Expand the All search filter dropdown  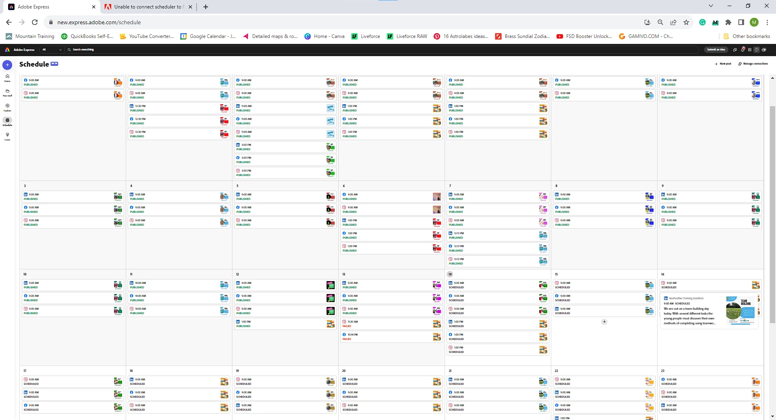pyautogui.click(x=52, y=50)
